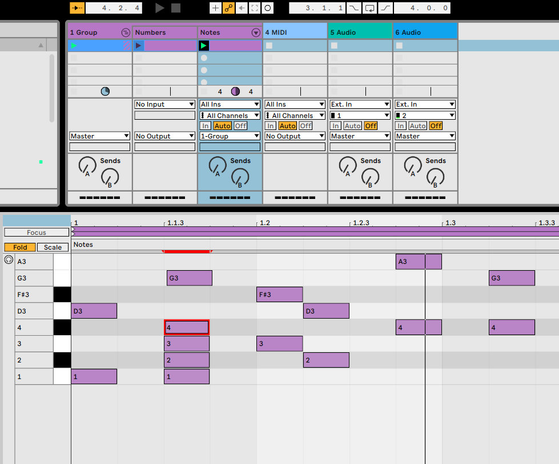
Task: Click the stop button in 5 Audio first slot
Action: pyautogui.click(x=334, y=46)
